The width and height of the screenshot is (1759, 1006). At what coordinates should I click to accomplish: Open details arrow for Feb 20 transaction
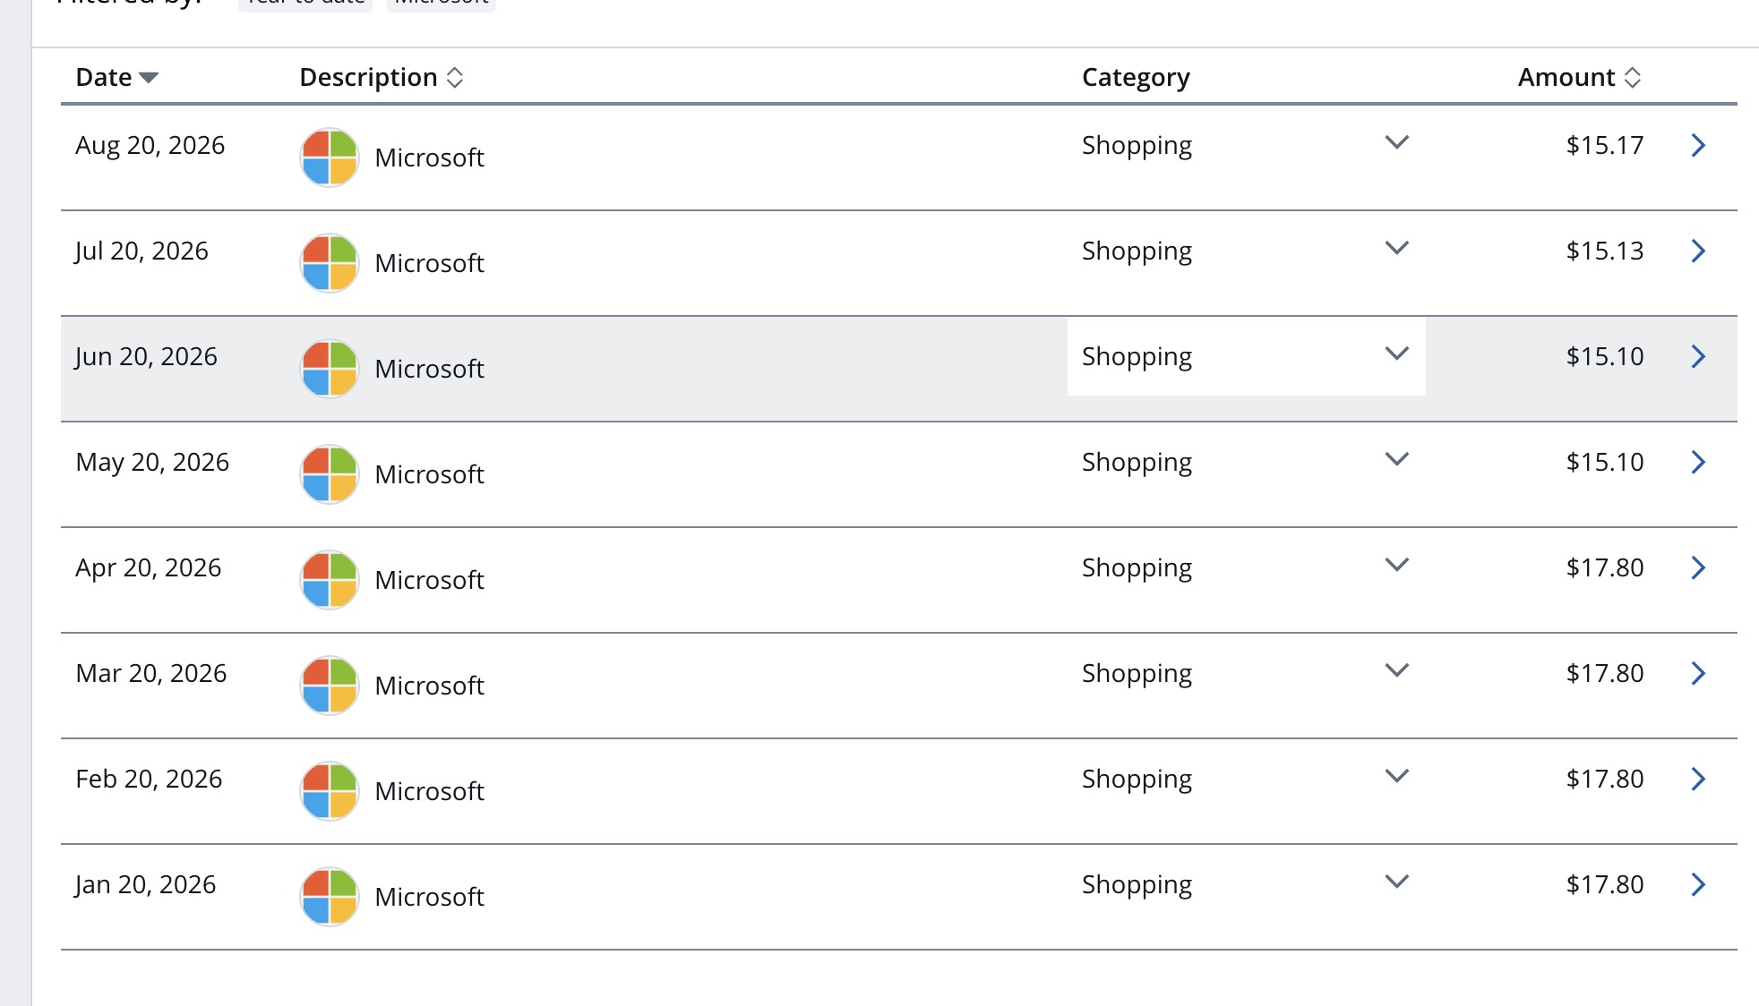click(x=1698, y=779)
